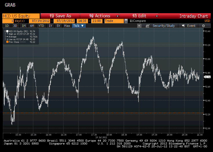Click the 96) Actions button
The width and height of the screenshot is (213, 152).
pos(100,16)
